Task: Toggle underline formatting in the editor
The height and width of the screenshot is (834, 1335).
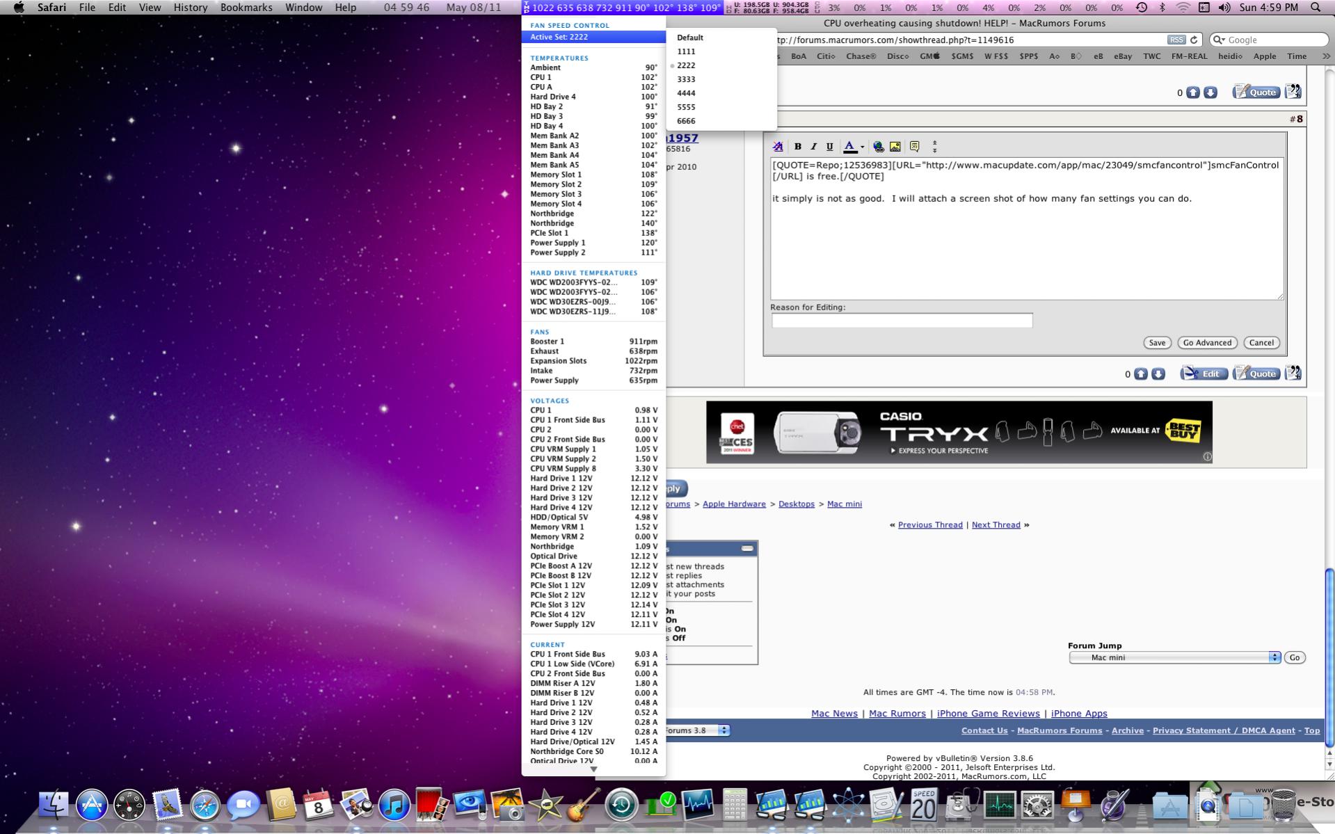Action: point(829,147)
